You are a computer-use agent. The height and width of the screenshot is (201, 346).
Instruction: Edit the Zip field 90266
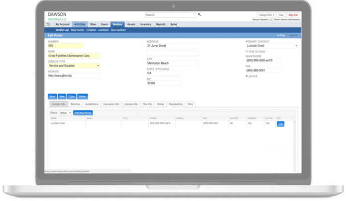pos(164,83)
